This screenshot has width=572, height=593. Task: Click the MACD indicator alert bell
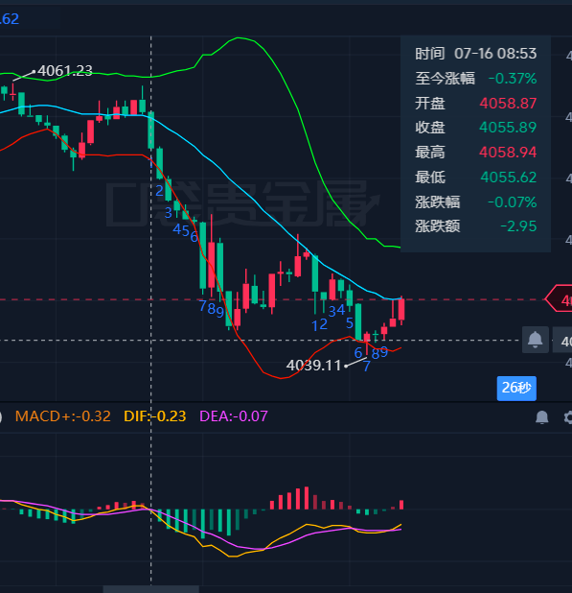click(541, 417)
